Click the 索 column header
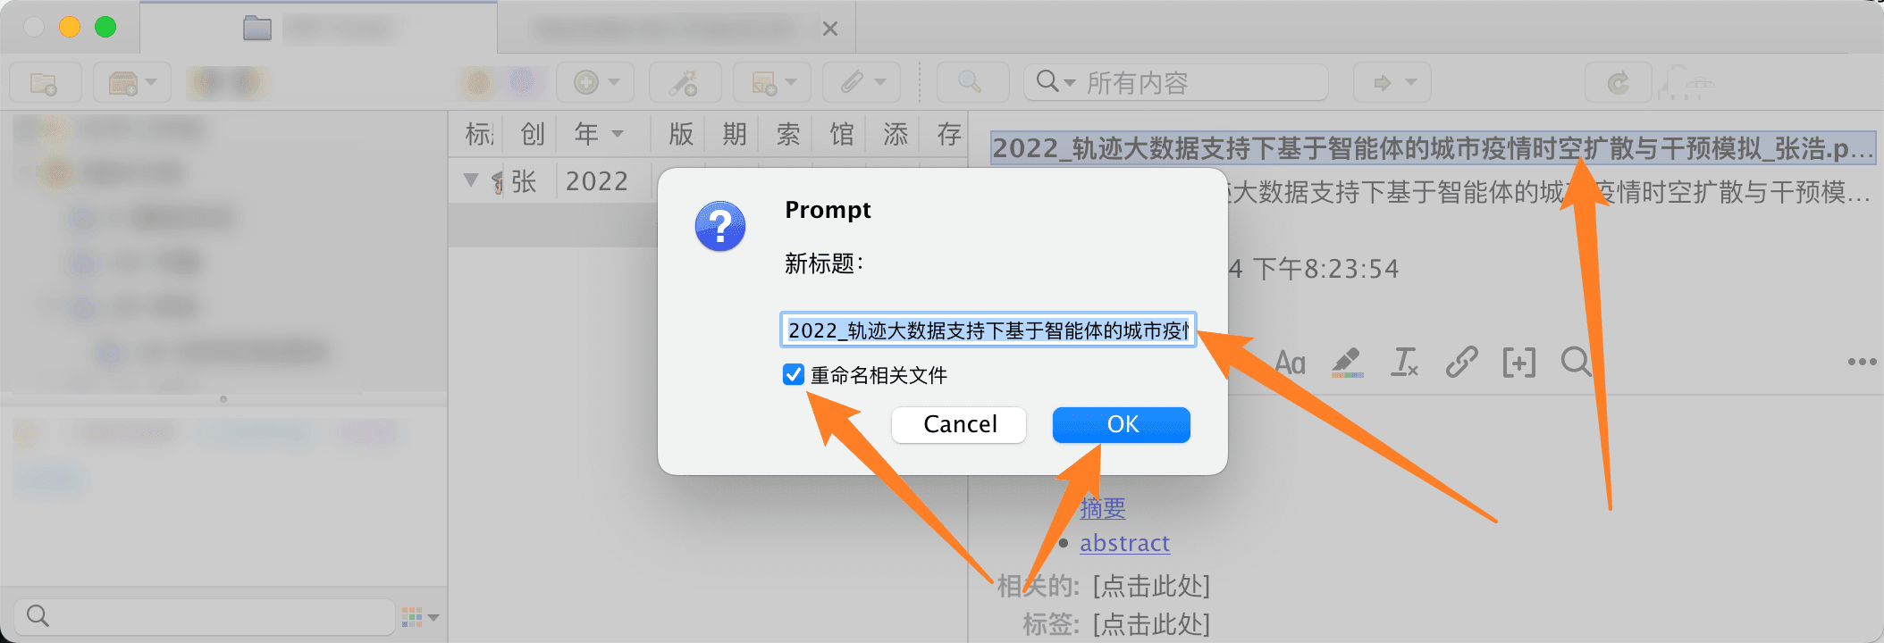The image size is (1884, 643). [787, 134]
